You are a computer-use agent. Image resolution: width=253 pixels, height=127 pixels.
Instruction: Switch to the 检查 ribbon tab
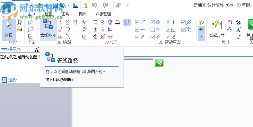(x=48, y=14)
